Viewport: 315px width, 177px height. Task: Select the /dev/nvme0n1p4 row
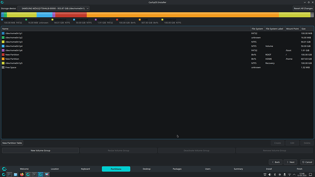point(157,46)
